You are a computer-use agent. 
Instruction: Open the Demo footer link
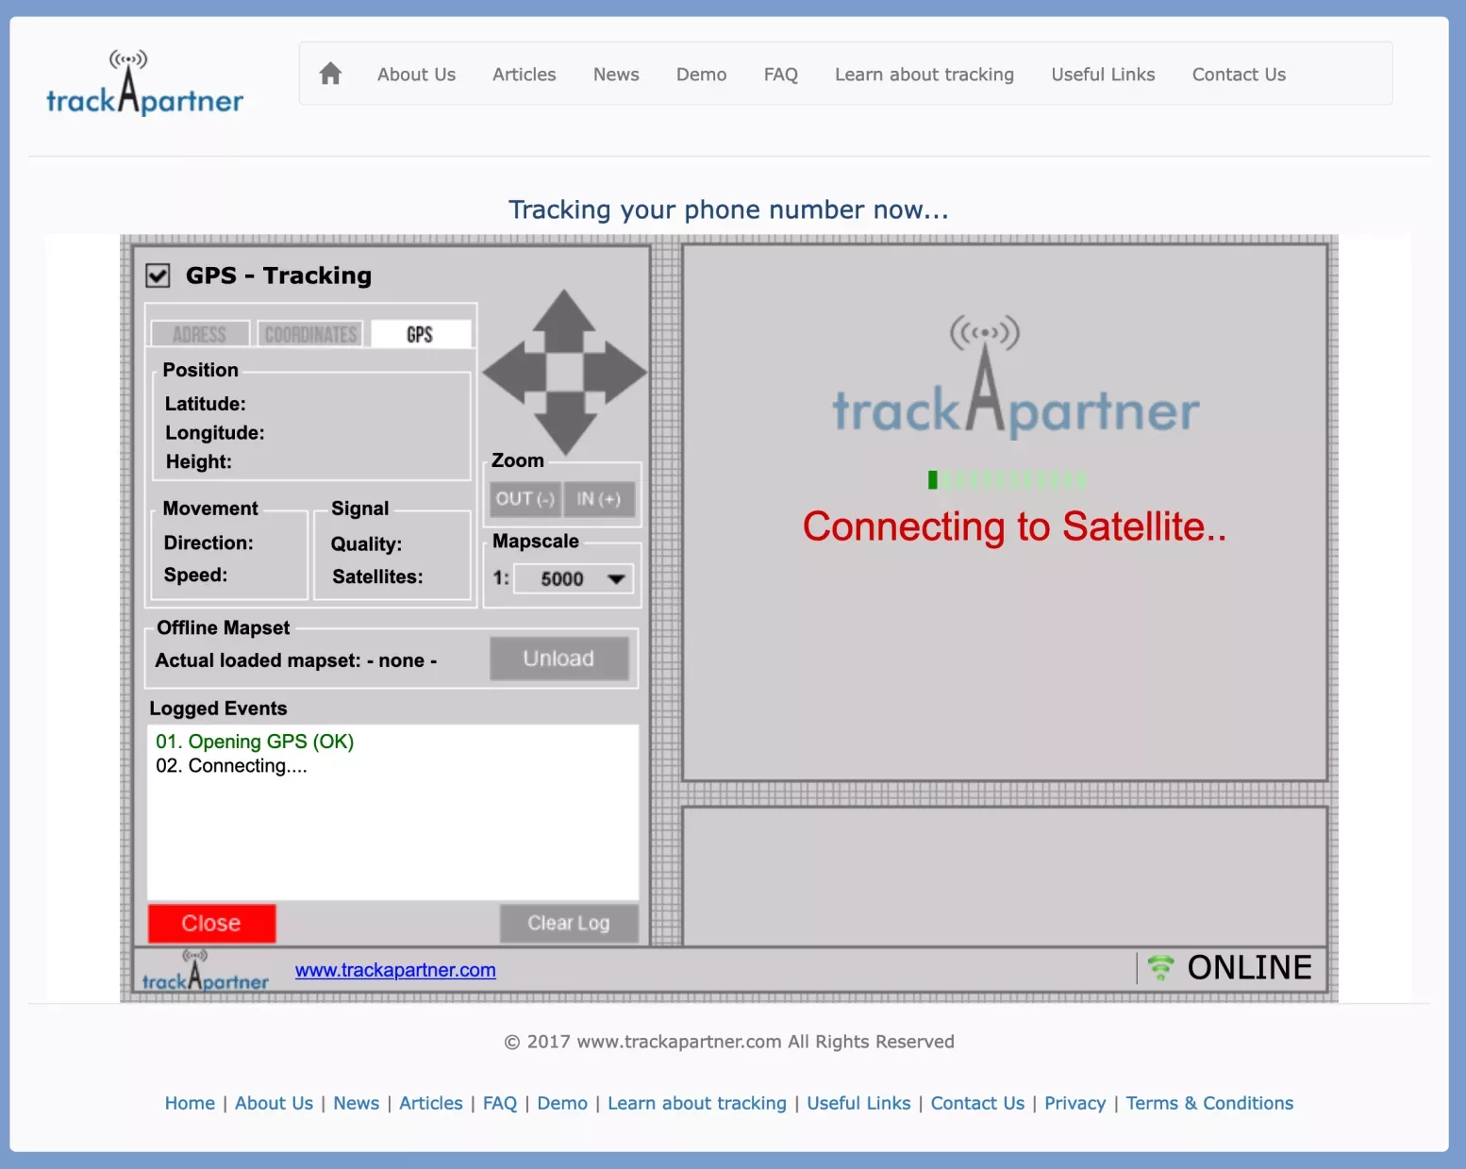point(562,1103)
